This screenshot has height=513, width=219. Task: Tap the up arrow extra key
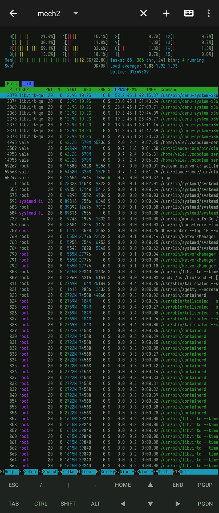pyautogui.click(x=151, y=485)
